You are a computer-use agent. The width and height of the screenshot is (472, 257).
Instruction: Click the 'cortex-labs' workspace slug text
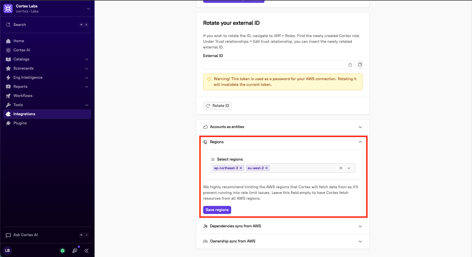tap(27, 11)
